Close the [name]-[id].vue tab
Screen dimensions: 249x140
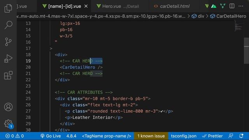point(86,6)
